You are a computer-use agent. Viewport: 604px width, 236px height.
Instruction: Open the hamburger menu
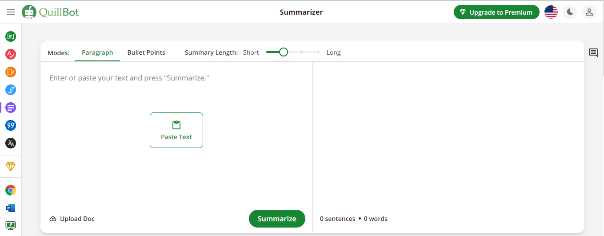tap(11, 12)
